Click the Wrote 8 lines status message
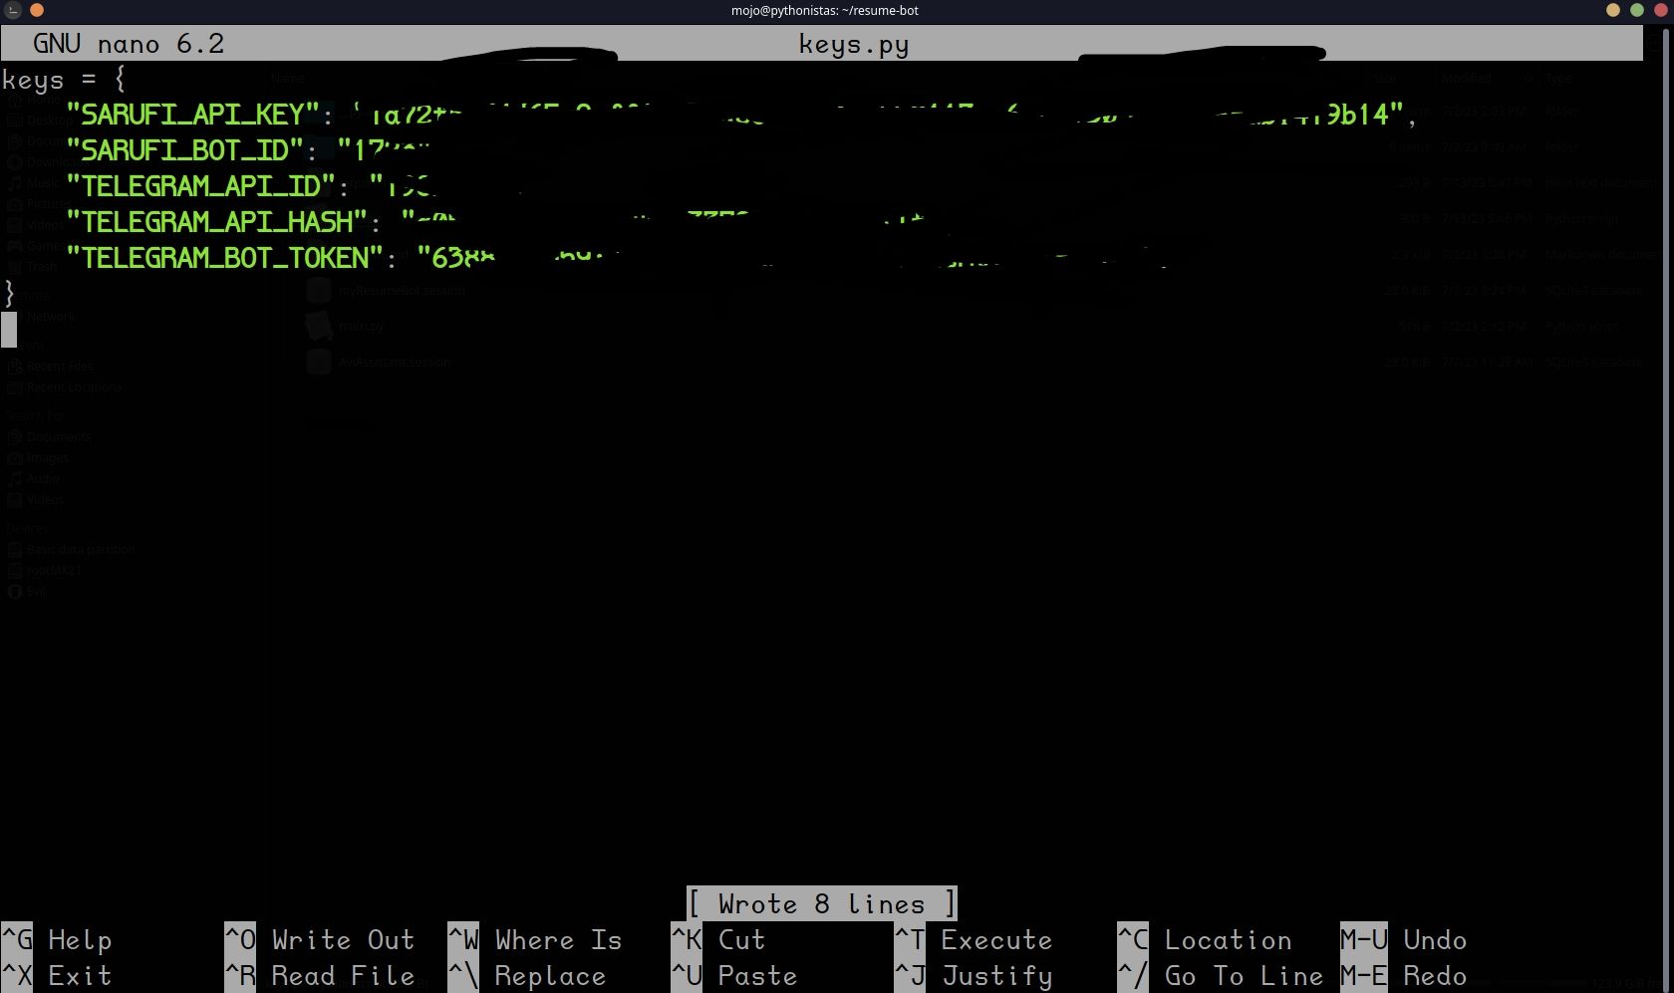Screen dimensions: 1674x993 tap(822, 903)
